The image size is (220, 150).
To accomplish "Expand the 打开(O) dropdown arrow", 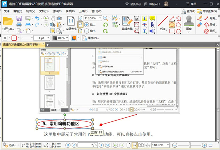I will tap(8, 32).
